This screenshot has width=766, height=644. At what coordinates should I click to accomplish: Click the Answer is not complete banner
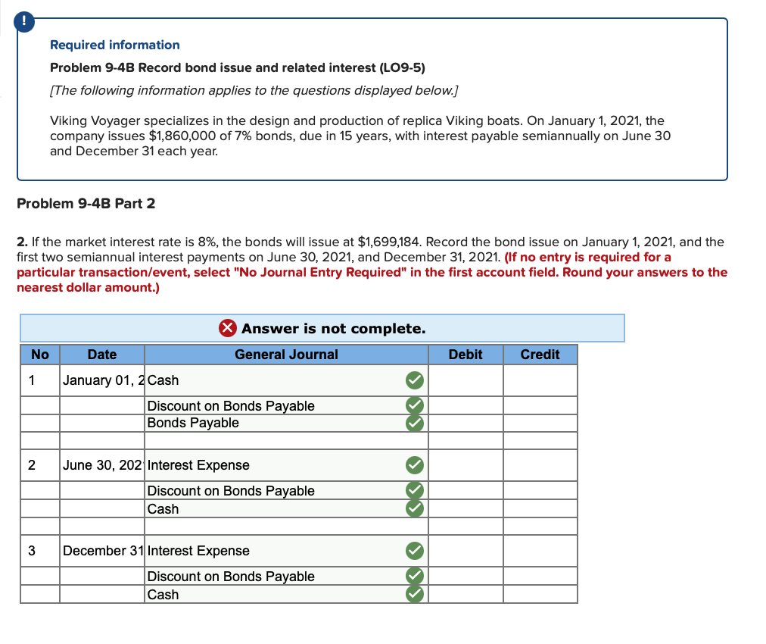pyautogui.click(x=322, y=328)
